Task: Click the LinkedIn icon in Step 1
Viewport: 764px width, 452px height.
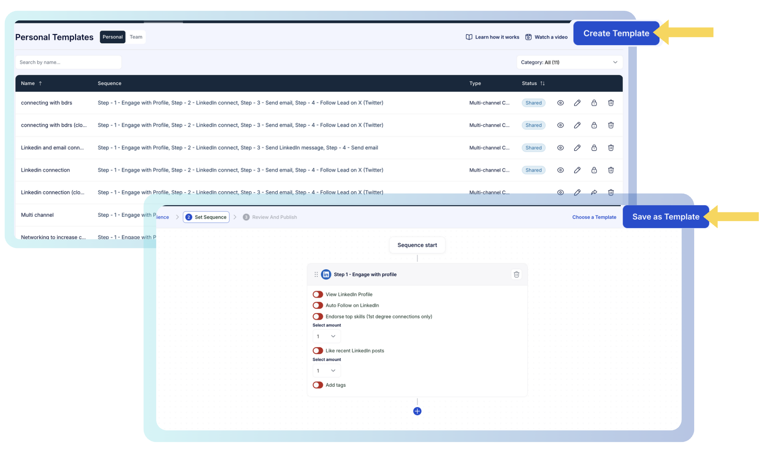Action: [x=326, y=274]
